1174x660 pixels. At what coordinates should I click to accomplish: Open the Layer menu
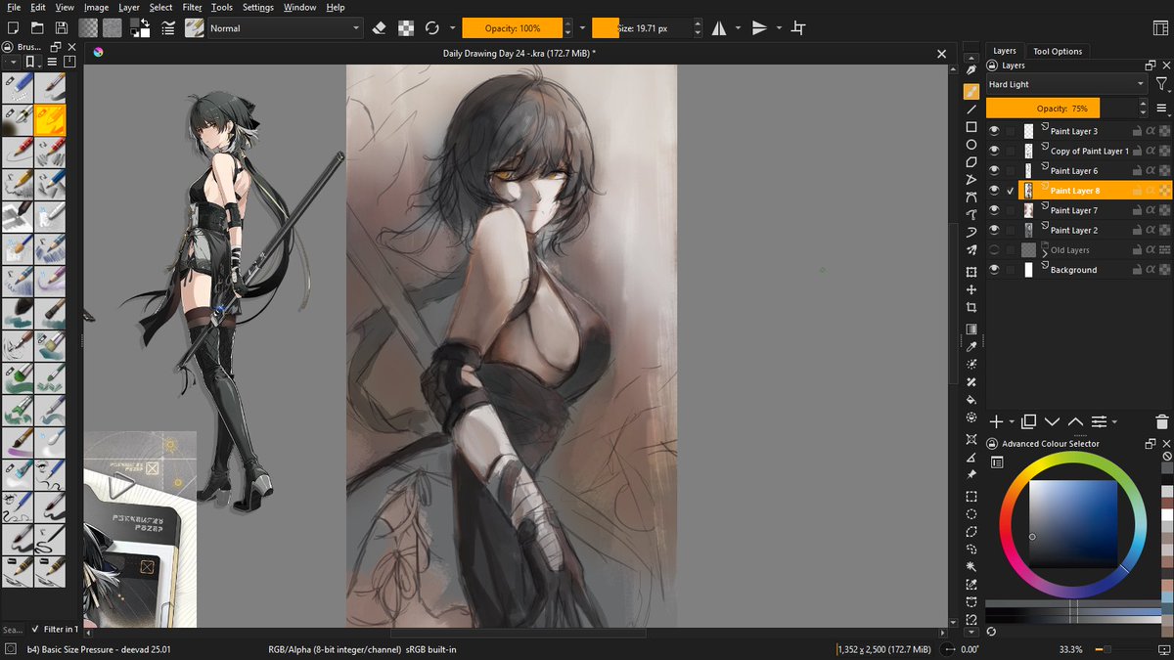129,7
